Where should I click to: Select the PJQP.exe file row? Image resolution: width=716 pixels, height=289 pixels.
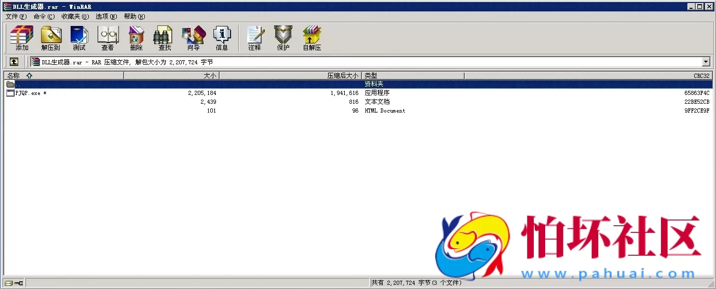pos(28,93)
